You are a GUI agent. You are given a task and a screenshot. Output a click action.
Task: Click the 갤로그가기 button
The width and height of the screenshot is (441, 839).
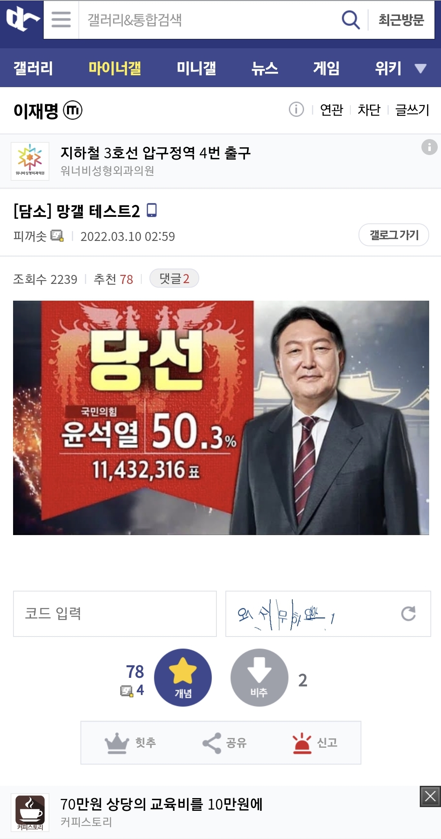(x=394, y=235)
